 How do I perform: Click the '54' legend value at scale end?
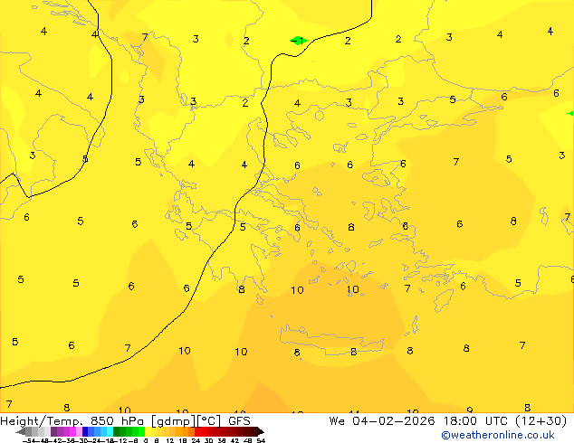tap(261, 441)
